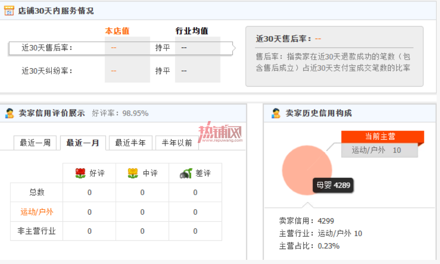
Task: Click the seller avatar icon beside 卖家信用评价展示
Action: pyautogui.click(x=10, y=113)
